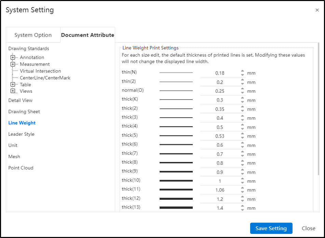Increase thick(9) thickness with up arrow
The image size is (325, 238).
[243, 170]
